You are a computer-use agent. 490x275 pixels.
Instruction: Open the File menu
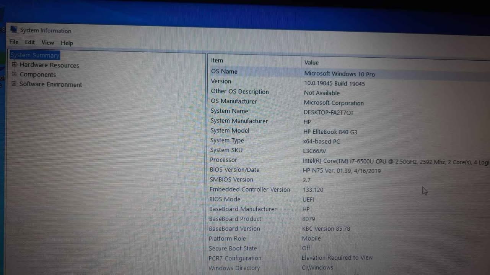[x=14, y=42]
